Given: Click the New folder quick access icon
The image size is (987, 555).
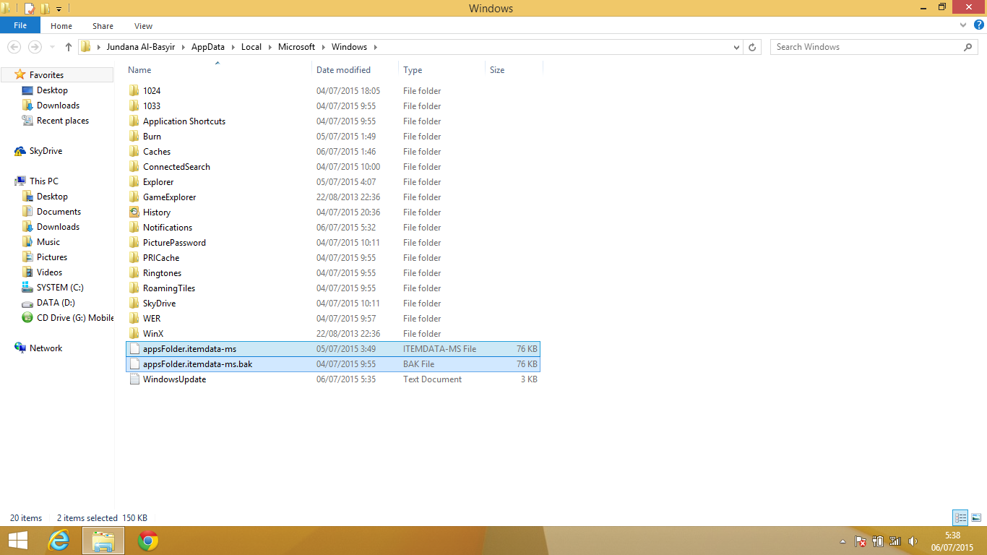Looking at the screenshot, I should pos(45,9).
